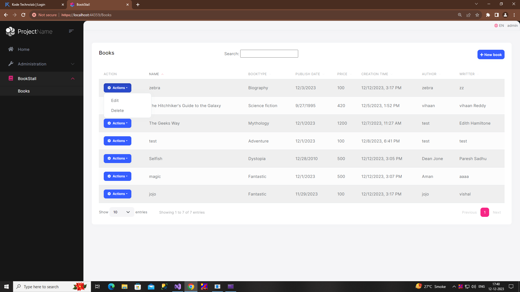Open Visual Studio from taskbar
This screenshot has width=520, height=292.
178,287
